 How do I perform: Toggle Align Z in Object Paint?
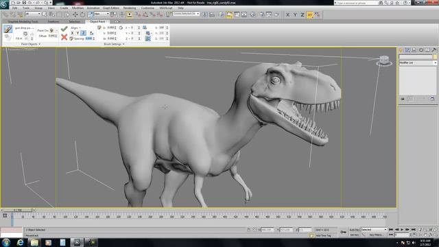click(x=83, y=33)
